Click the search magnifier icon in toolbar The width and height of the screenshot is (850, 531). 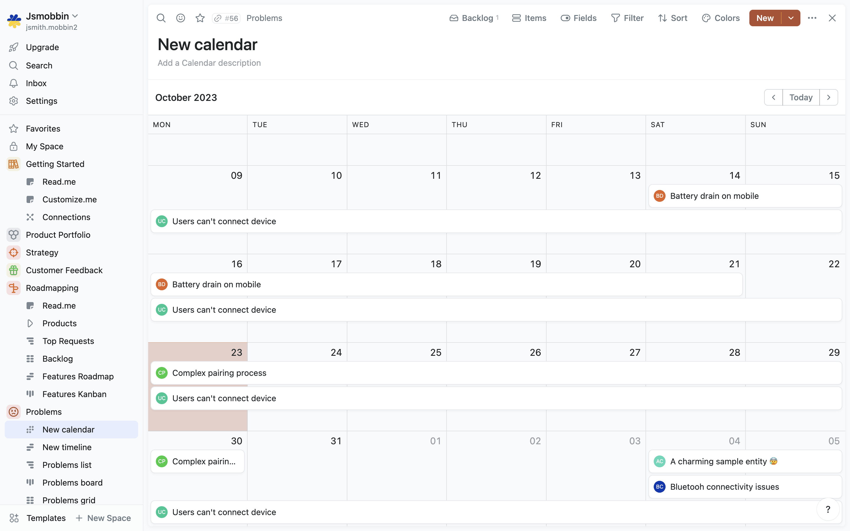(x=161, y=18)
